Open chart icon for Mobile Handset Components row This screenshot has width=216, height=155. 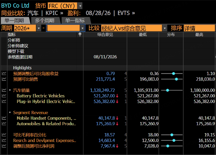pos(4,118)
